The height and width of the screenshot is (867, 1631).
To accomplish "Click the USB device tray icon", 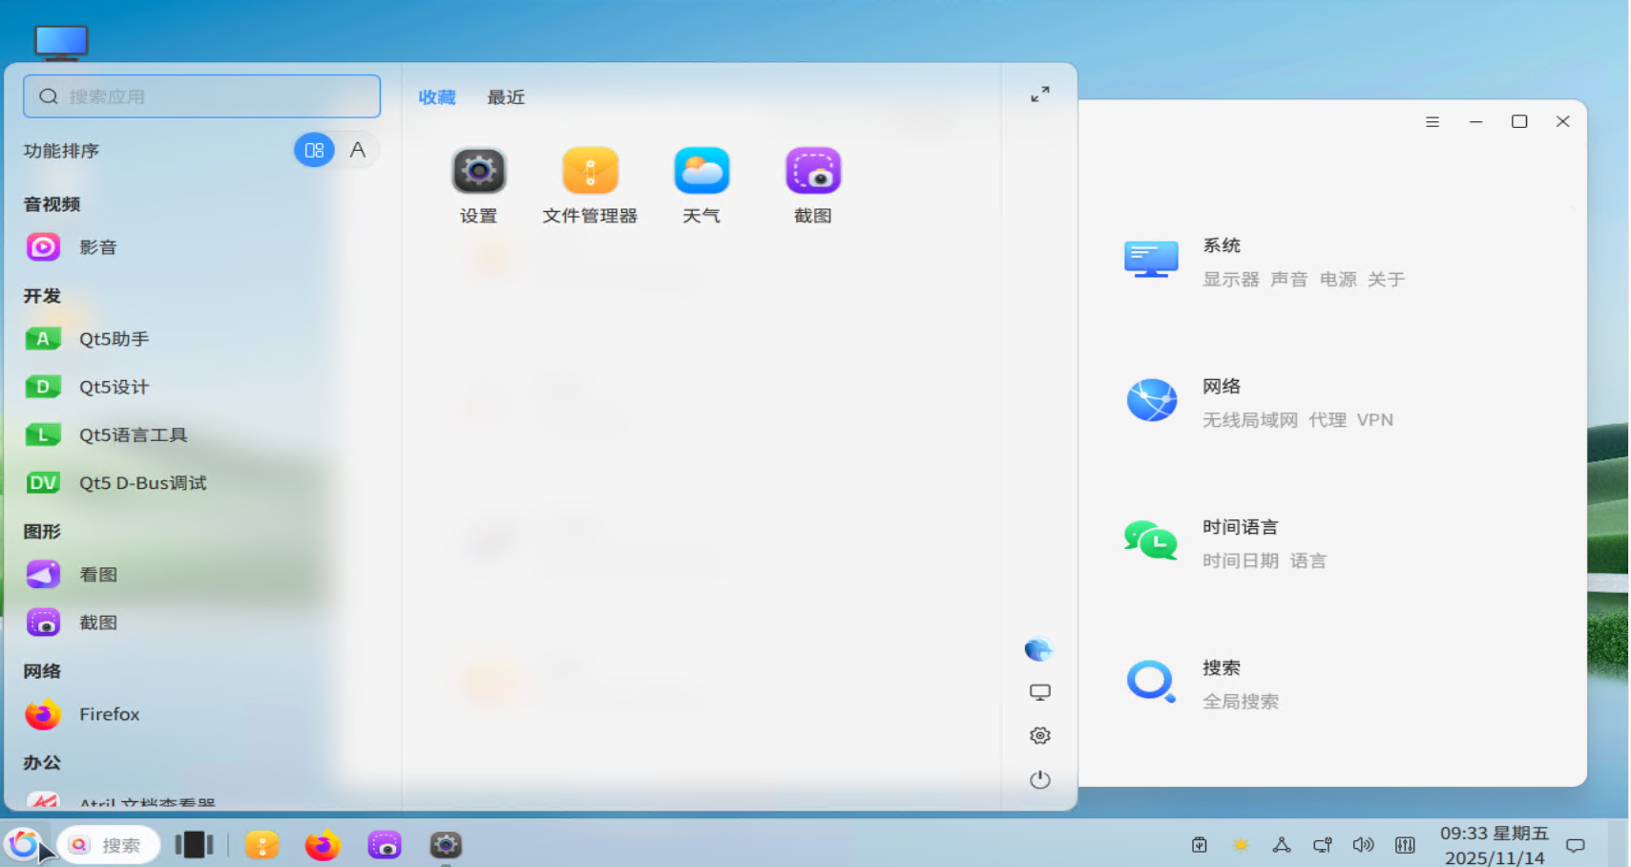I will [x=1200, y=845].
